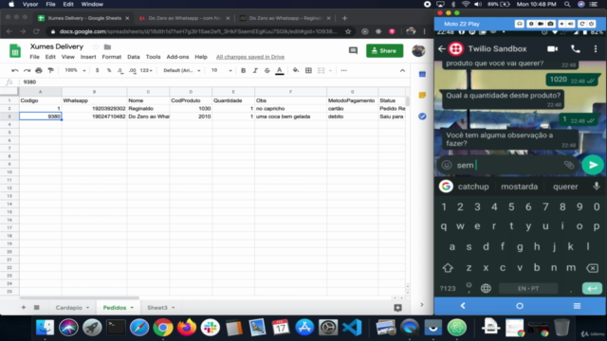The image size is (607, 341).
Task: Open the Calendar side panel icon
Action: [x=422, y=74]
